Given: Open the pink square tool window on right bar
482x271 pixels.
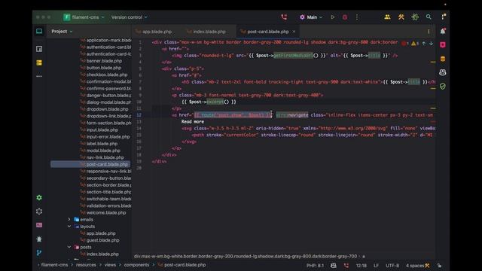Looking at the screenshot, I should tap(443, 45).
